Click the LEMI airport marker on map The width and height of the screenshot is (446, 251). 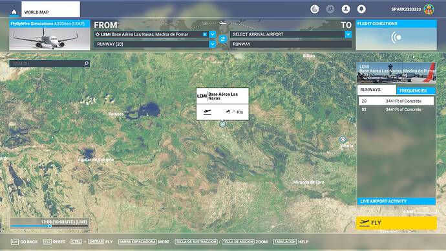(x=222, y=124)
